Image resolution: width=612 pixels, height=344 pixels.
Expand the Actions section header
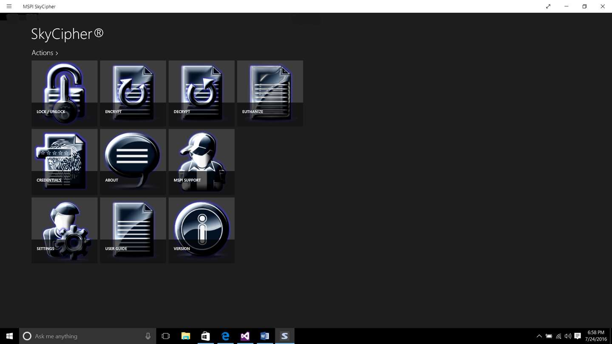(45, 53)
